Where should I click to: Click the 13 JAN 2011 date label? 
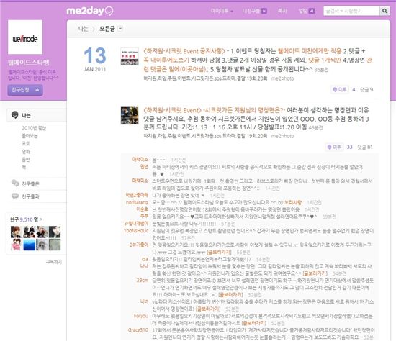pyautogui.click(x=95, y=59)
